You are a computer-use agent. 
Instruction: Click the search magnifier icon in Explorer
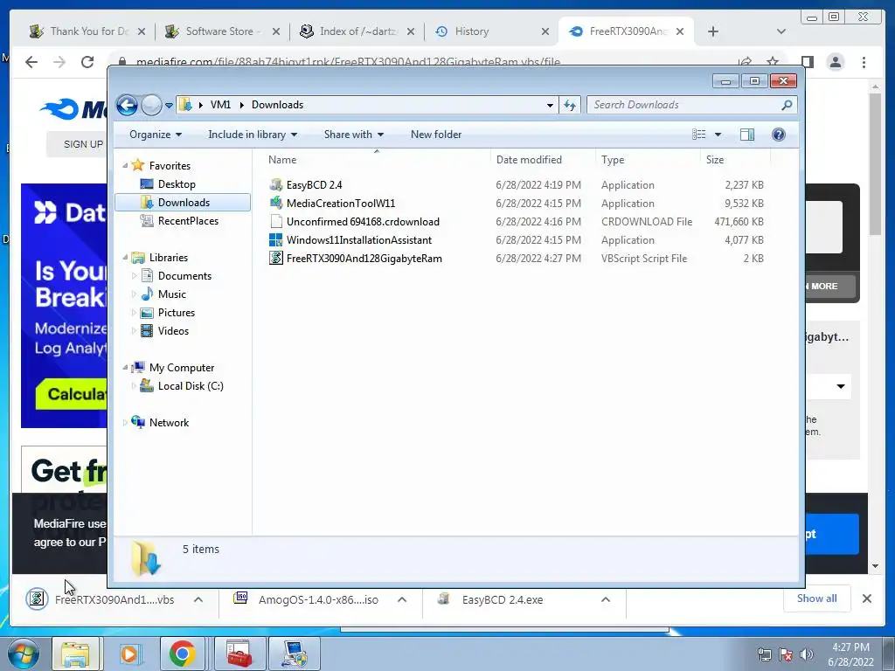tap(787, 105)
